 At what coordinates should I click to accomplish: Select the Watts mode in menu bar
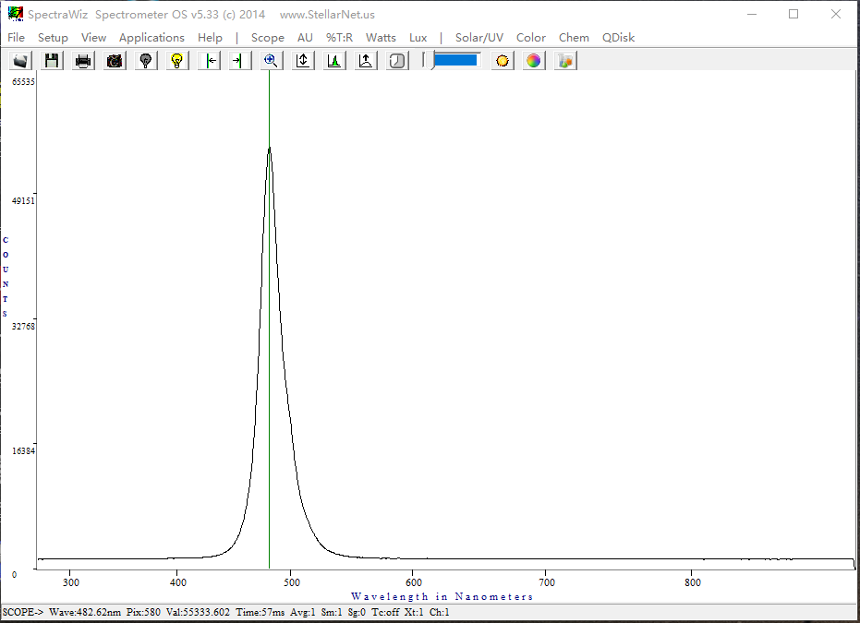pyautogui.click(x=381, y=38)
